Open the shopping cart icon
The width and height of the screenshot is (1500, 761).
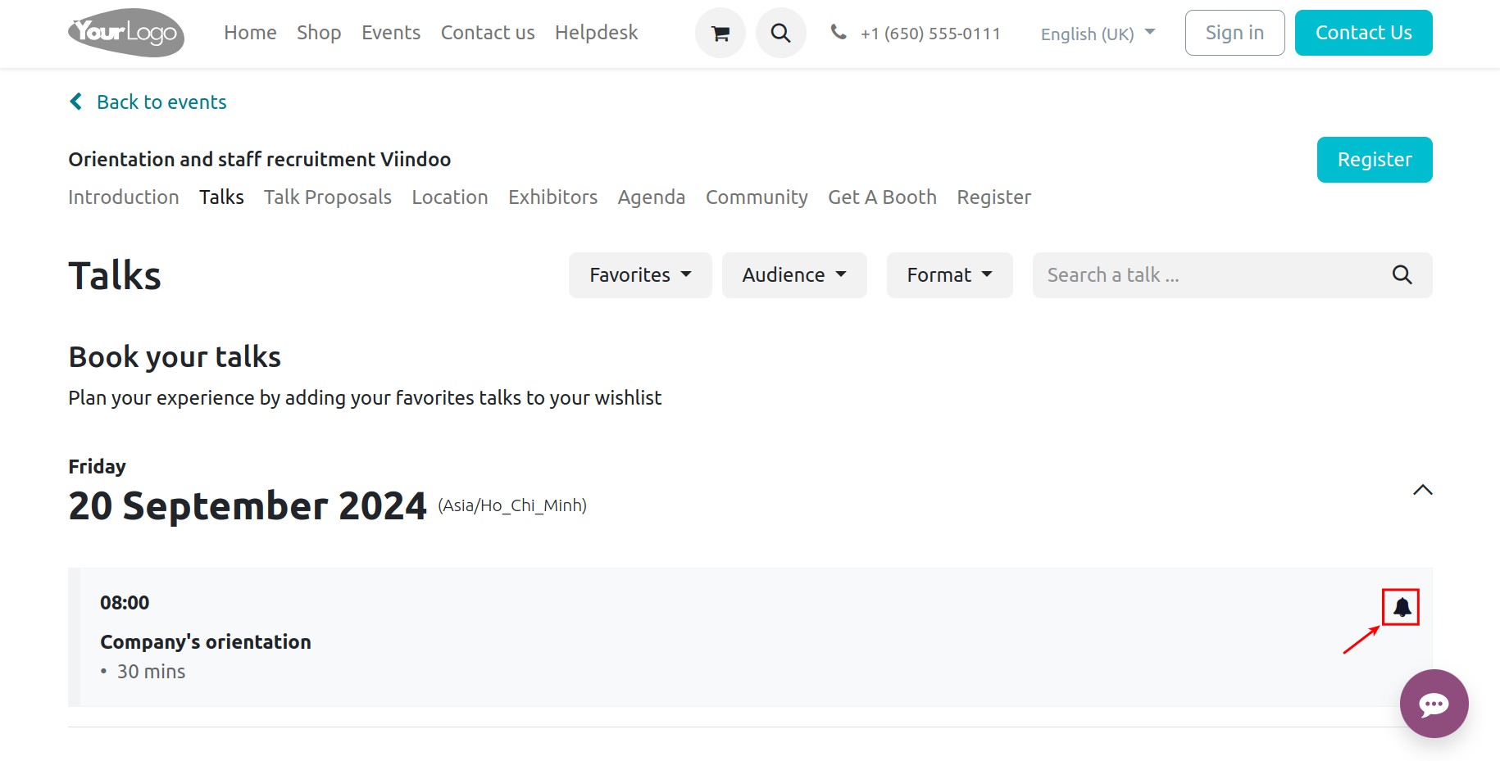click(x=720, y=33)
